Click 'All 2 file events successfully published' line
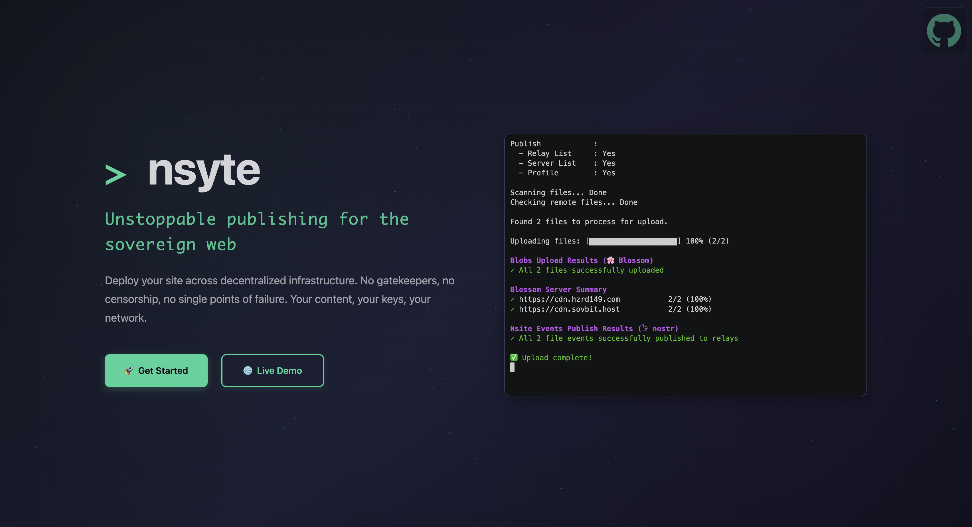 [624, 338]
